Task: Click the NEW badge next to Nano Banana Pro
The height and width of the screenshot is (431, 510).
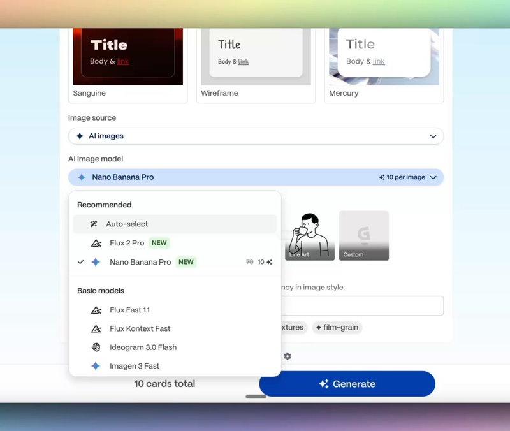Action: click(x=186, y=262)
